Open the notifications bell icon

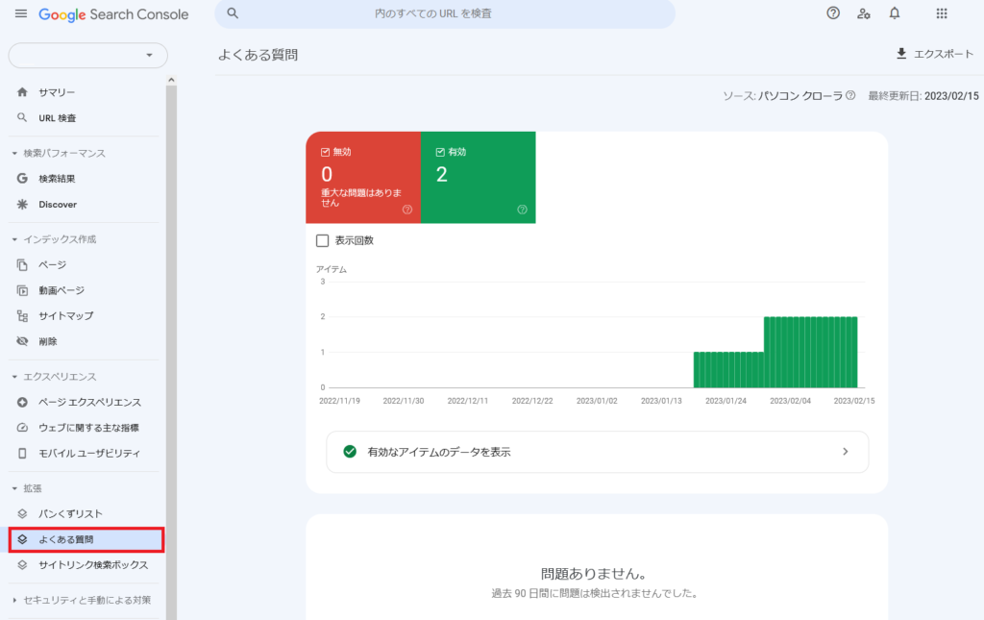[895, 13]
